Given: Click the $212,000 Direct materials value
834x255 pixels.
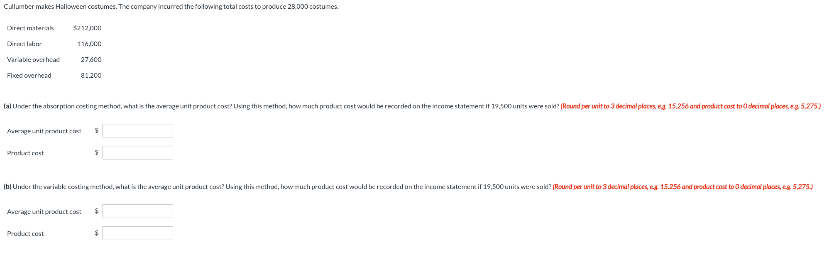Looking at the screenshot, I should (x=87, y=28).
